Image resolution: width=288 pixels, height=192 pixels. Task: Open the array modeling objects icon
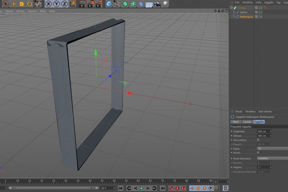pyautogui.click(x=133, y=4)
